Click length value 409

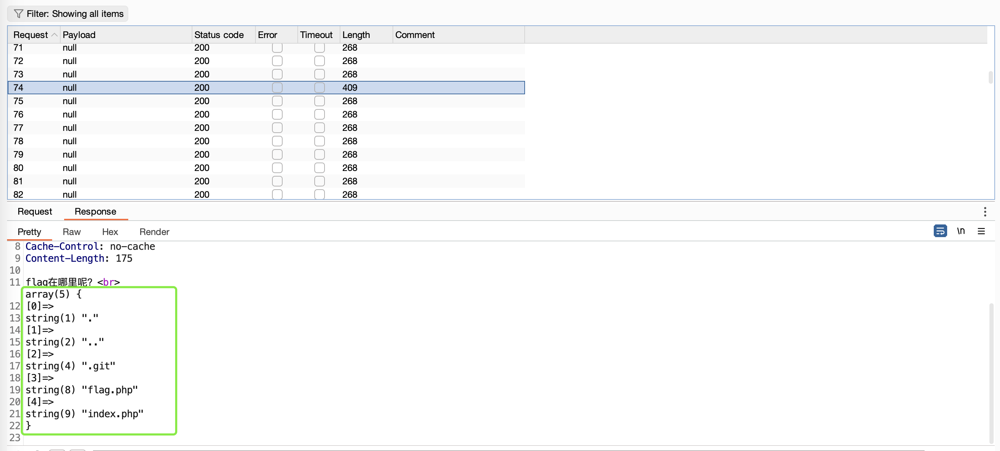point(350,88)
